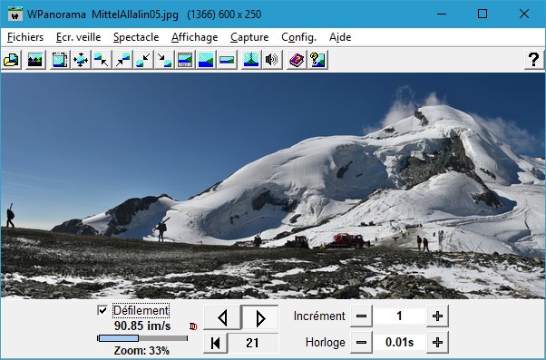Minimize the WPanorama window
This screenshot has height=360, width=546.
pyautogui.click(x=442, y=14)
